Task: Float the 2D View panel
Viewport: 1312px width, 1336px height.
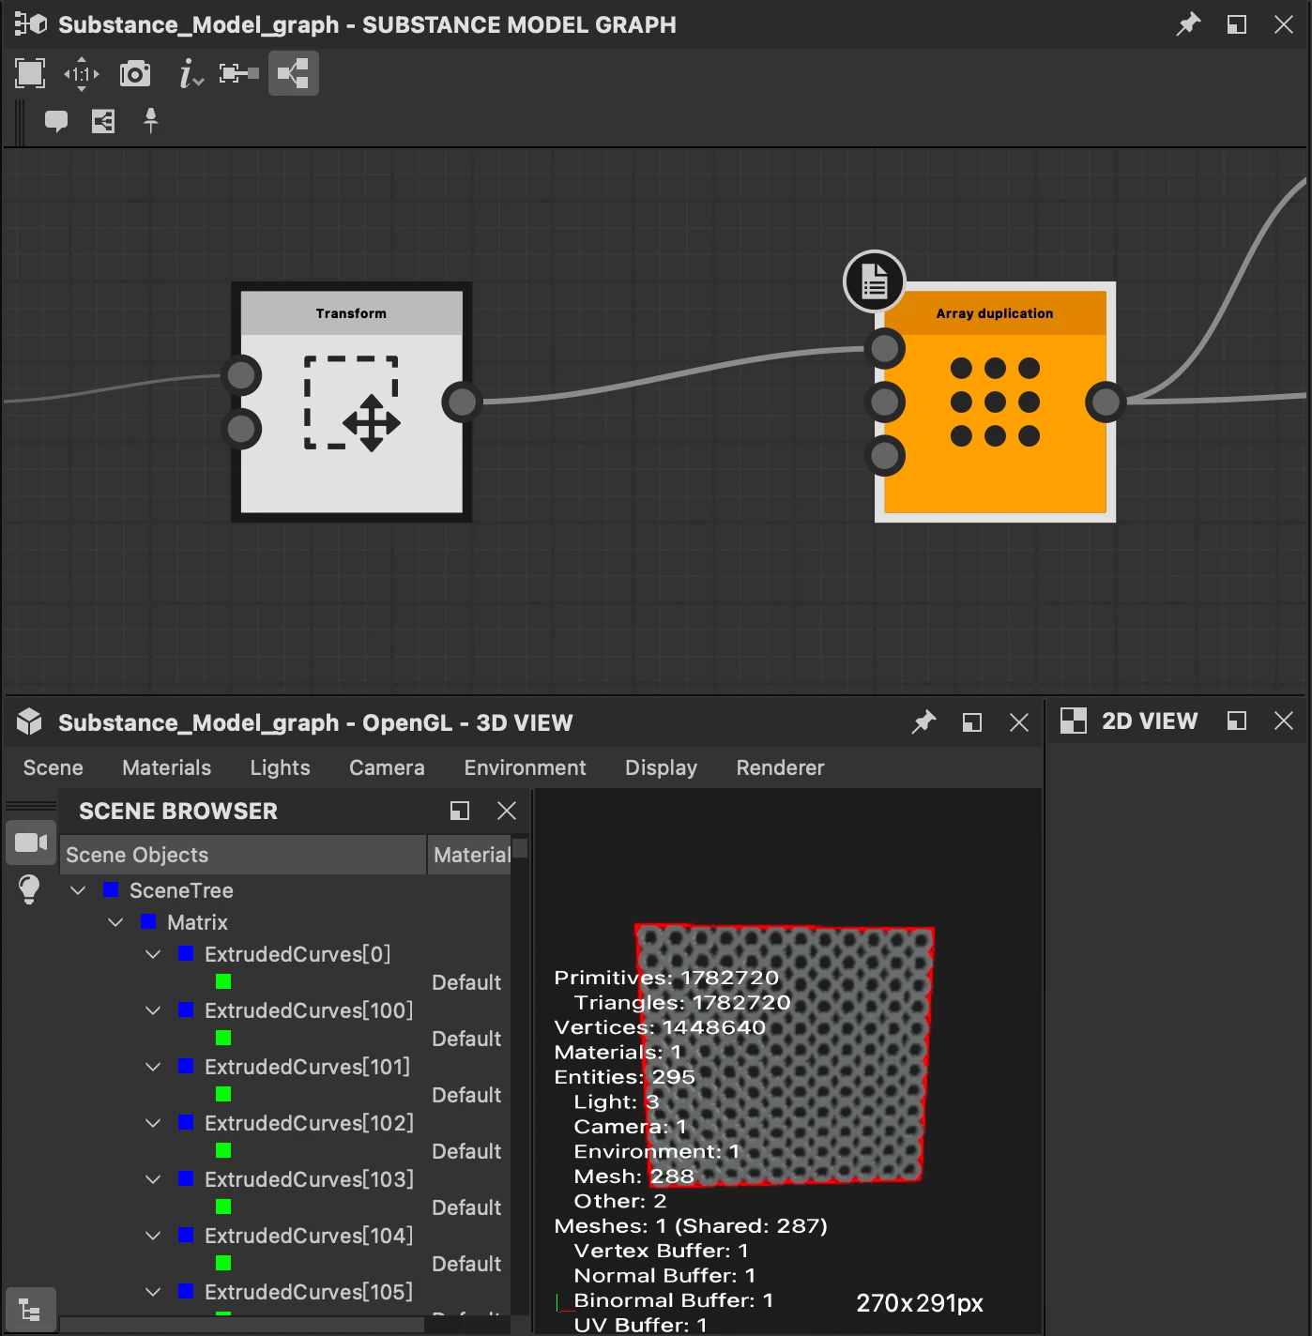Action: [x=1237, y=721]
